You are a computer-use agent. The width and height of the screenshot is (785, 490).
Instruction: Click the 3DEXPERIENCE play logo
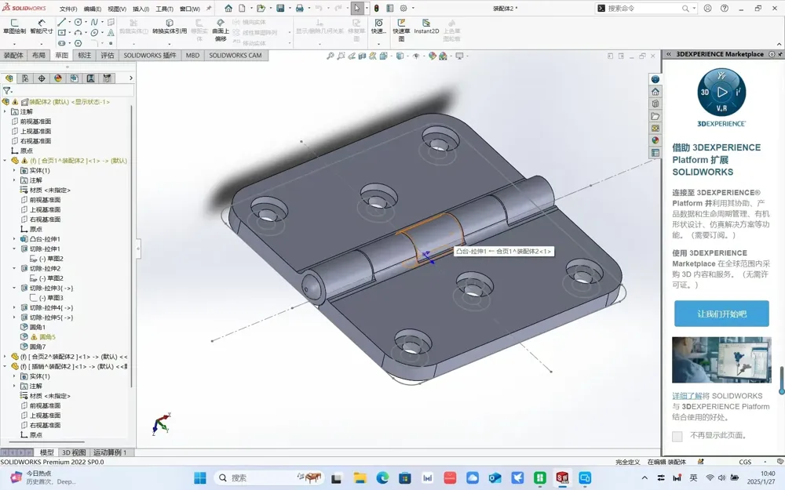tap(721, 93)
